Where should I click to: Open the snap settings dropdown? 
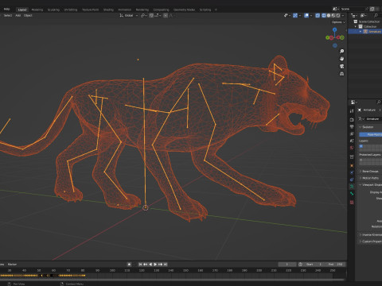click(158, 16)
